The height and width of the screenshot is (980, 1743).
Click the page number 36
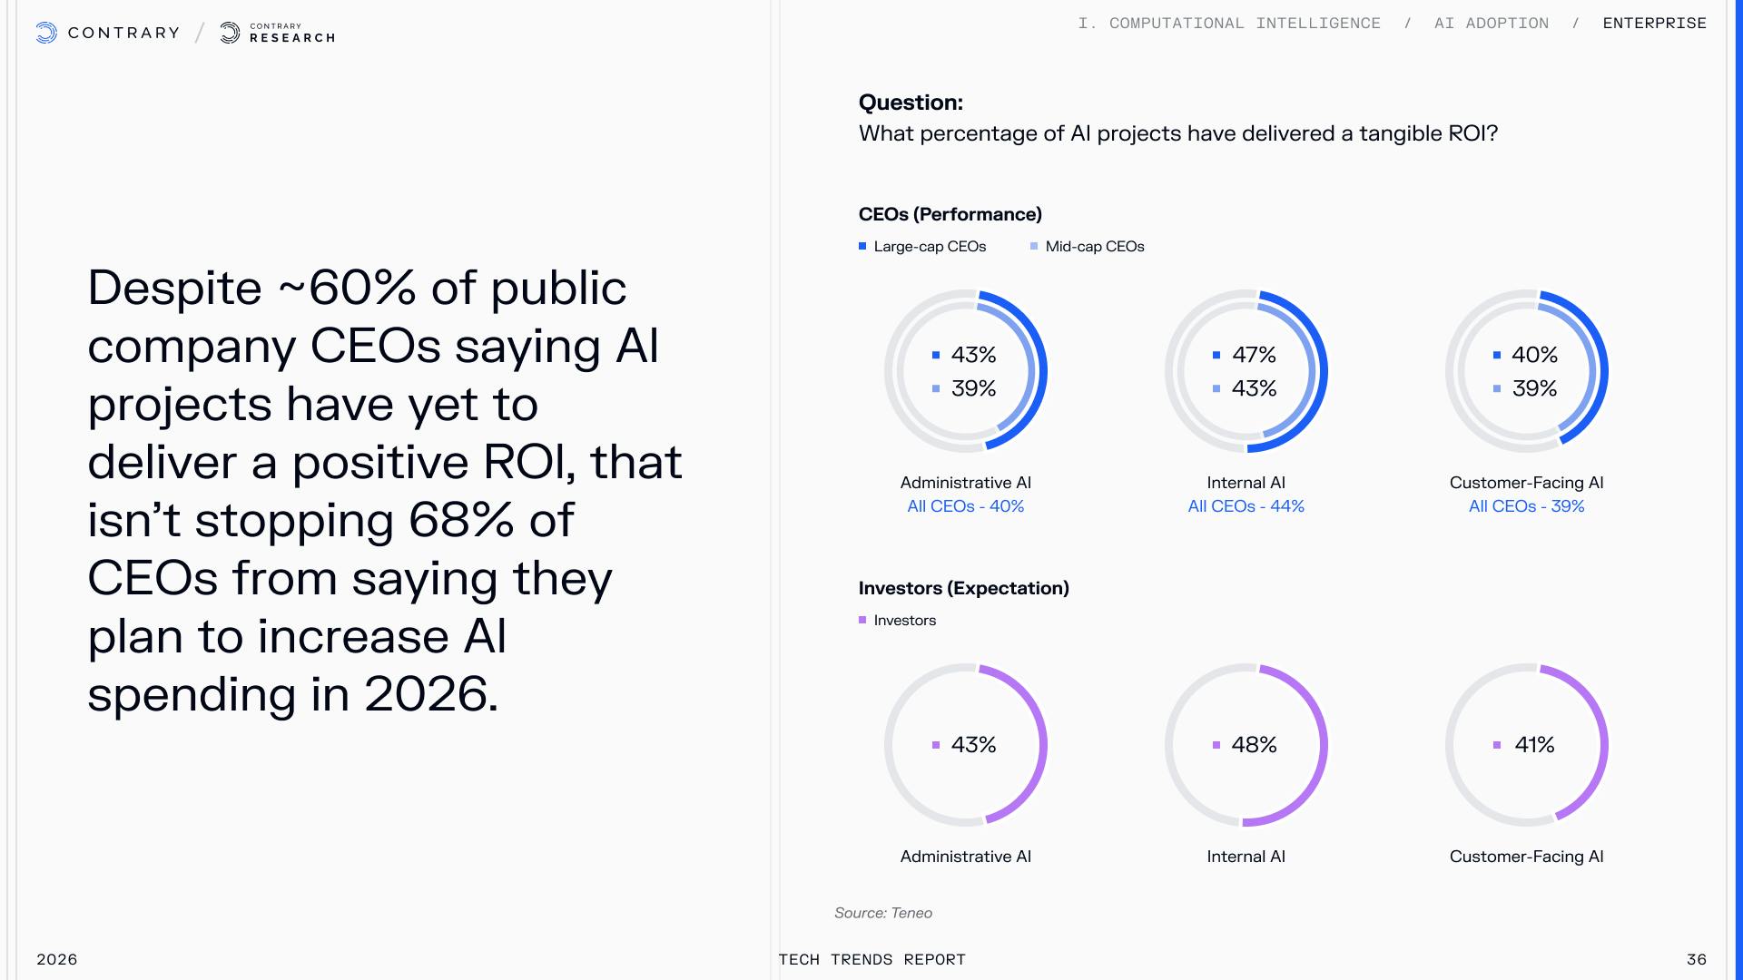click(x=1696, y=959)
